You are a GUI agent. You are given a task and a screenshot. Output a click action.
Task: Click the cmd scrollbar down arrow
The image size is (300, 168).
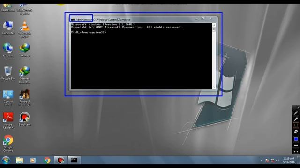pyautogui.click(x=214, y=87)
